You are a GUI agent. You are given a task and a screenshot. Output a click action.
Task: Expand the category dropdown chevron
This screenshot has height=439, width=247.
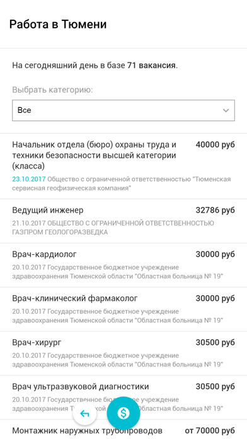(x=226, y=110)
